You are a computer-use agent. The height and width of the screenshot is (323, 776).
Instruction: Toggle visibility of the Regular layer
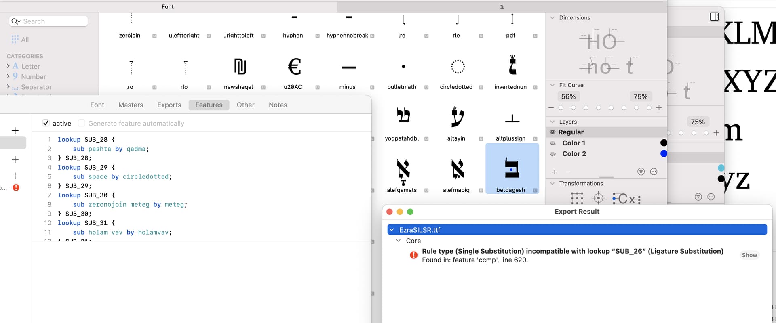[x=552, y=132]
